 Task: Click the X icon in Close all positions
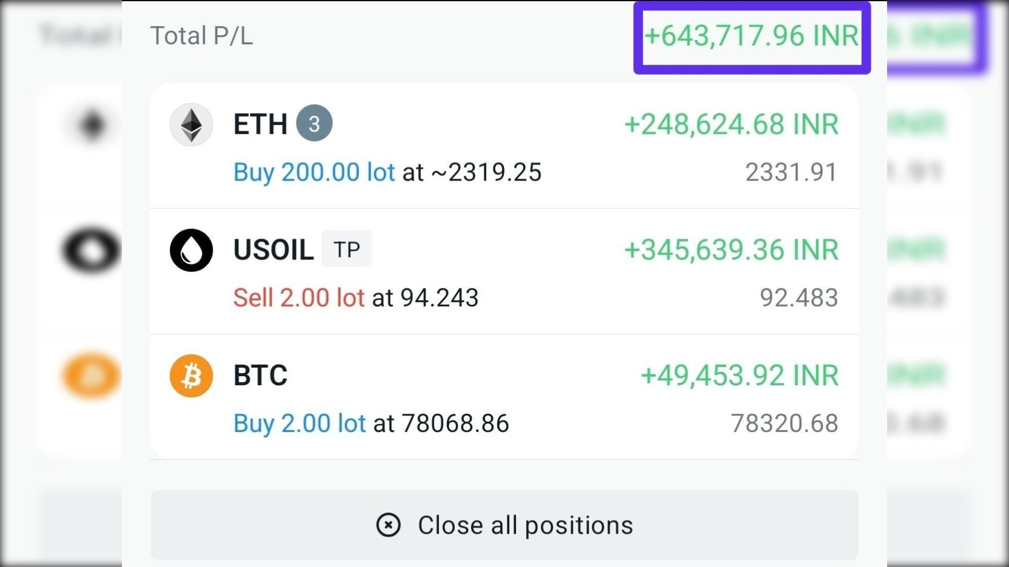pyautogui.click(x=388, y=525)
